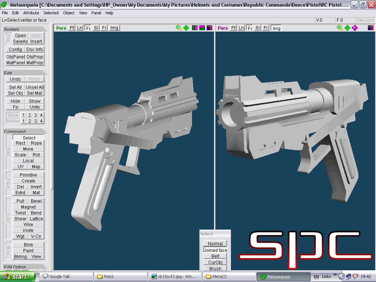Toggle Fc face display in left viewport
This screenshot has width=376, height=282.
pyautogui.click(x=88, y=28)
